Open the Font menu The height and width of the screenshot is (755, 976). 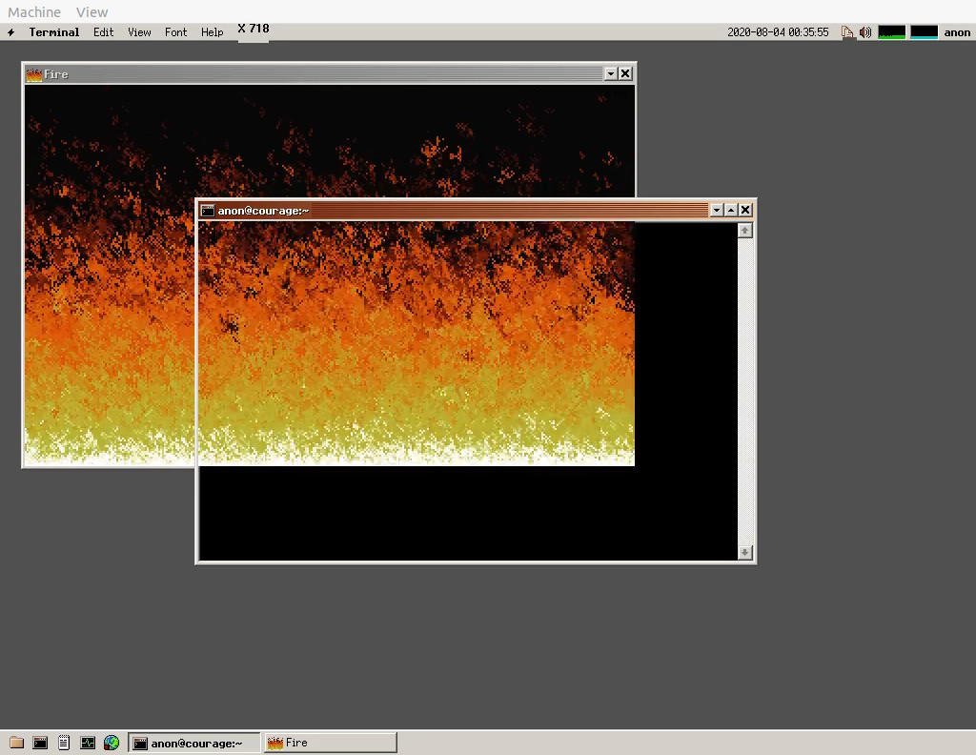(175, 31)
